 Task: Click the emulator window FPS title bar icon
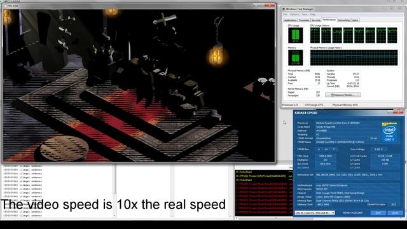pos(4,6)
